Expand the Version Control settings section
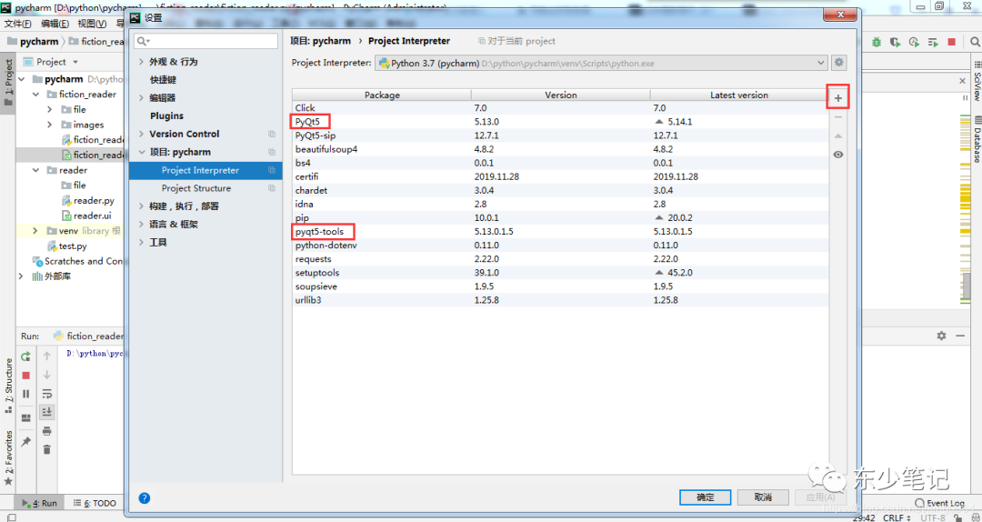Viewport: 982px width, 522px height. (141, 134)
